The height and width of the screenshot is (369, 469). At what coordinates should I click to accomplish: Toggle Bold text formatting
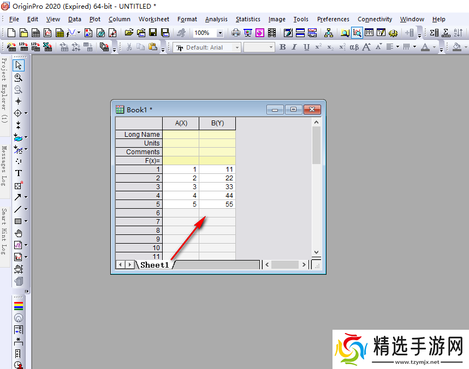[282, 47]
